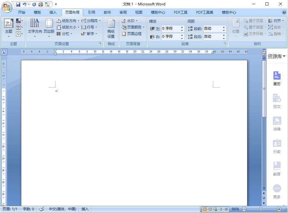Click the Redo icon in the title bar
Viewport: 288px width, 213px height.
pyautogui.click(x=34, y=4)
